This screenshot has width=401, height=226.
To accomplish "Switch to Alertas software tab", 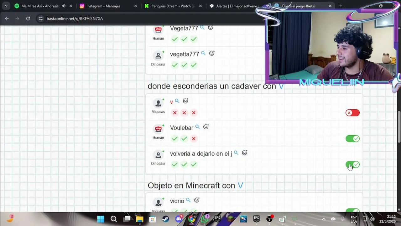I will click(237, 6).
